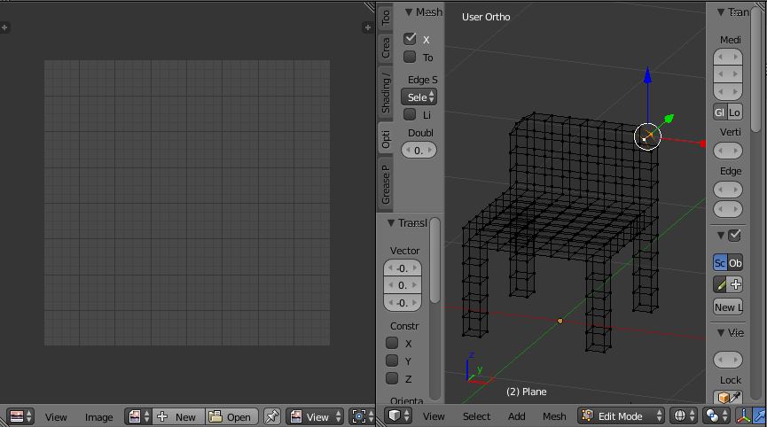Open the Tools tab in tool shelf
This screenshot has width=767, height=427.
click(x=386, y=17)
